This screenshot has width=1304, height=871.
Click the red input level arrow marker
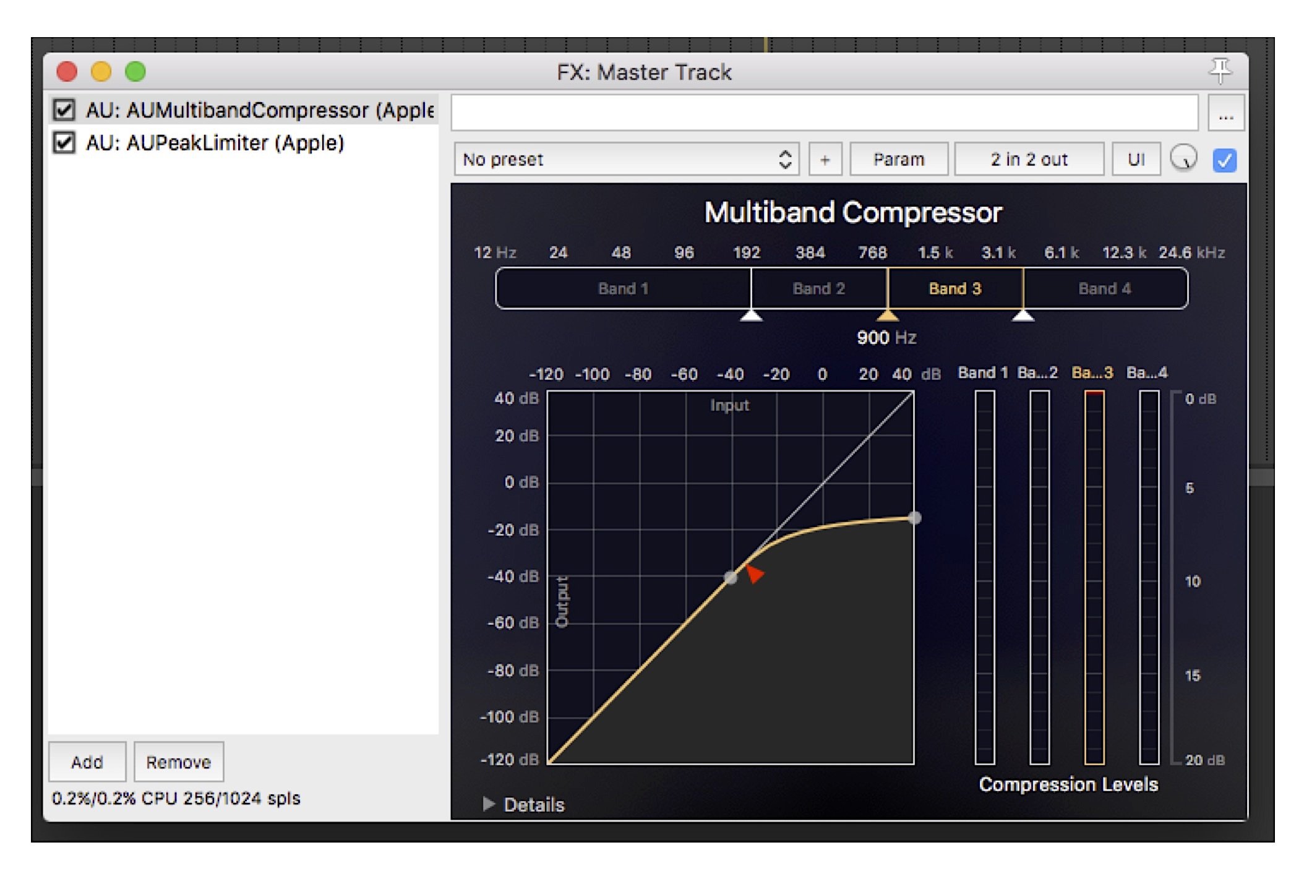pos(754,573)
